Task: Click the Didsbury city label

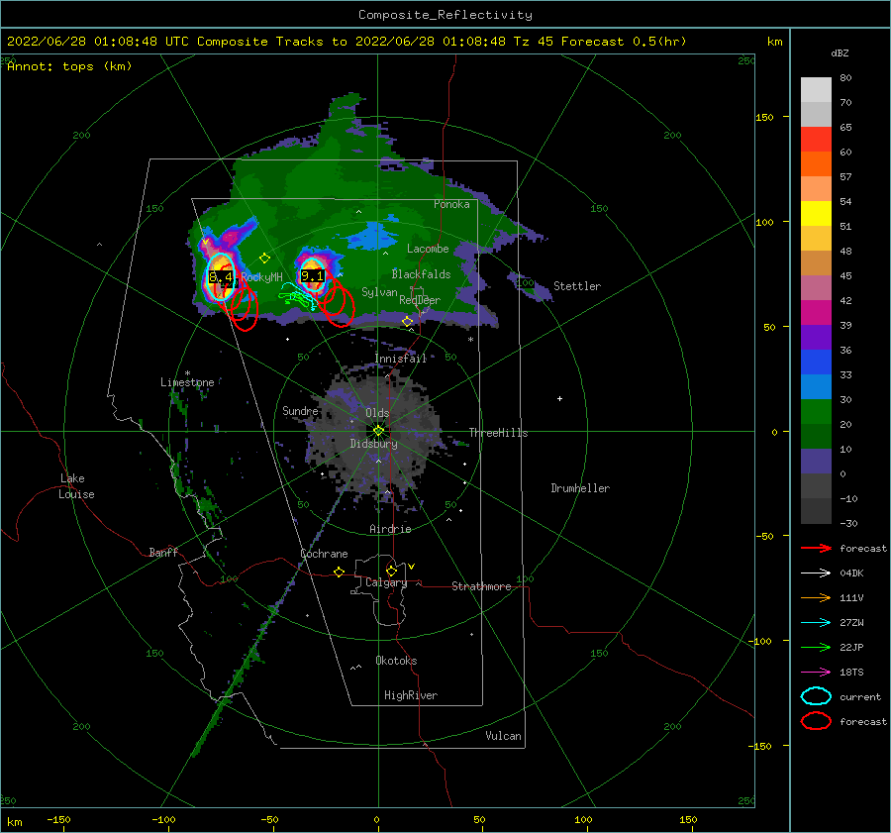Action: [x=374, y=444]
